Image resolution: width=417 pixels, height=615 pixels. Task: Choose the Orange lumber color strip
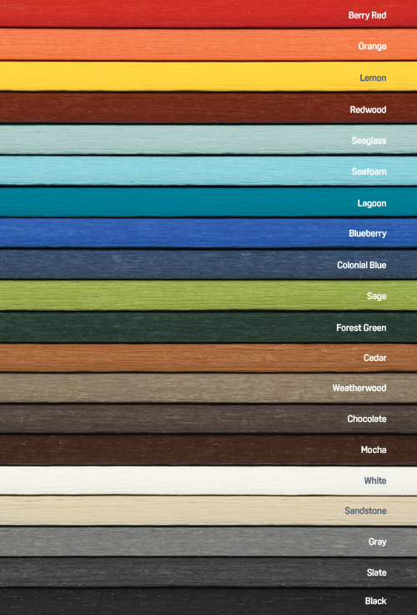pos(208,44)
